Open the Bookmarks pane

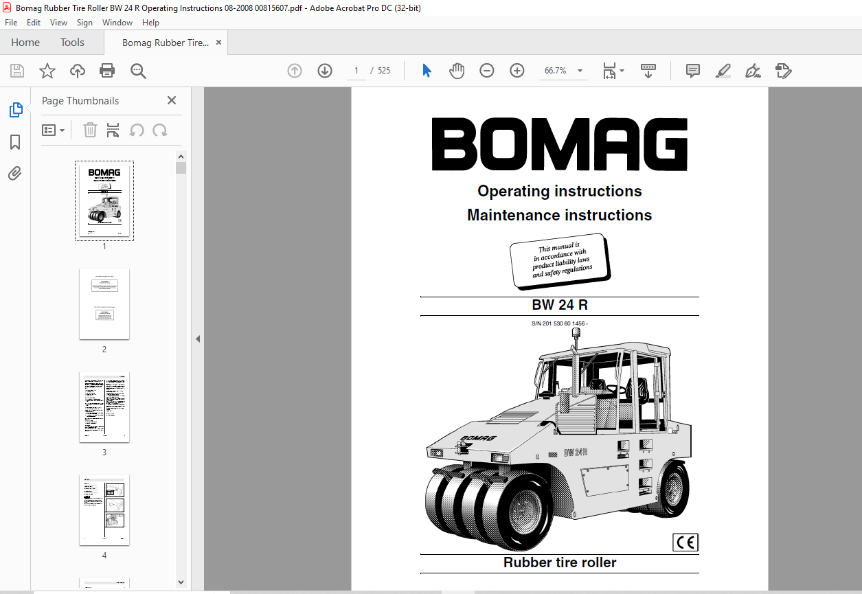pos(15,142)
